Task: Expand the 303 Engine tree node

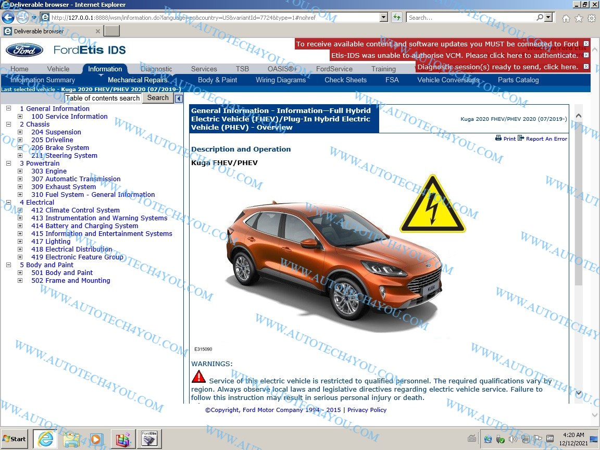Action: 20,171
